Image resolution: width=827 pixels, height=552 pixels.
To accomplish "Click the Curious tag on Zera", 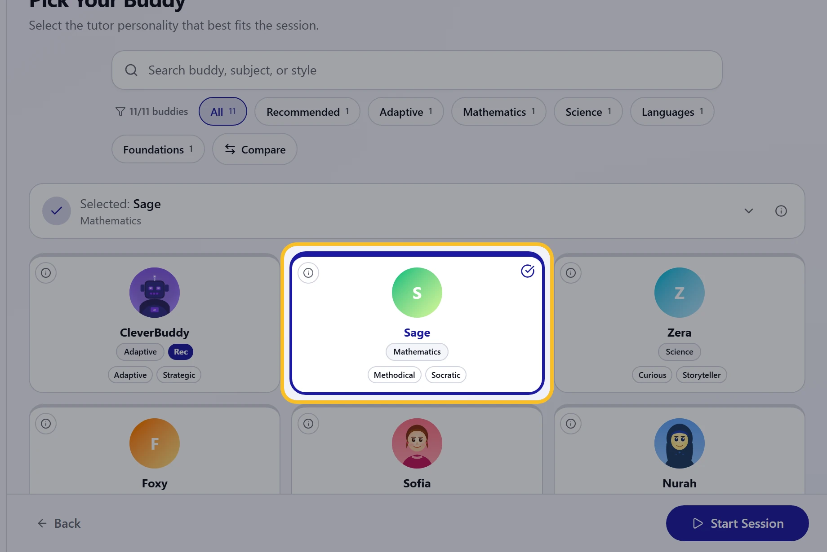I will pyautogui.click(x=652, y=375).
